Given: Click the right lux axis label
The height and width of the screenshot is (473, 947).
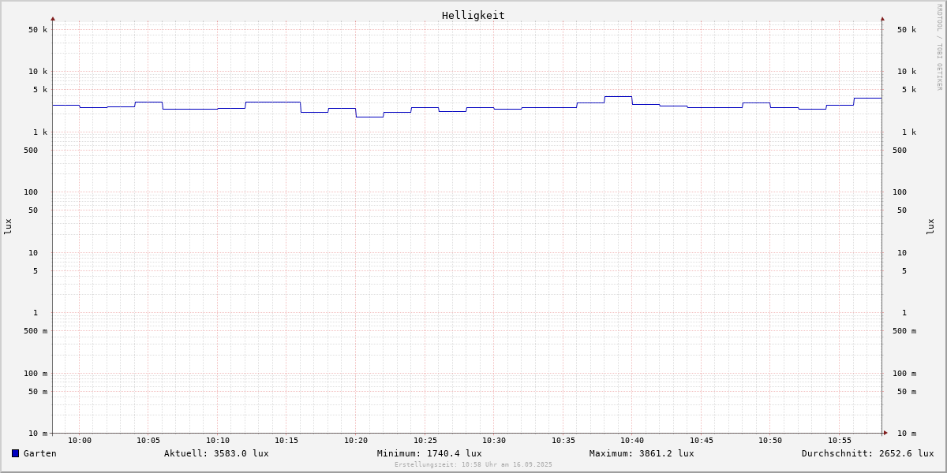Looking at the screenshot, I should coord(930,227).
